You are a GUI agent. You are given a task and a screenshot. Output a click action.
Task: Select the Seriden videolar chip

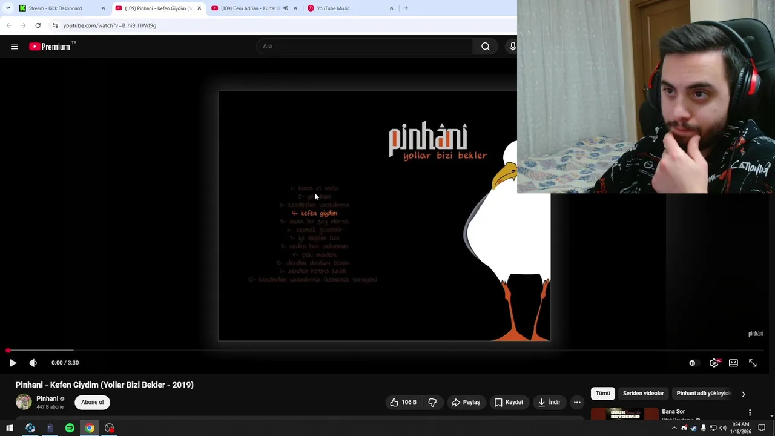[x=643, y=393]
